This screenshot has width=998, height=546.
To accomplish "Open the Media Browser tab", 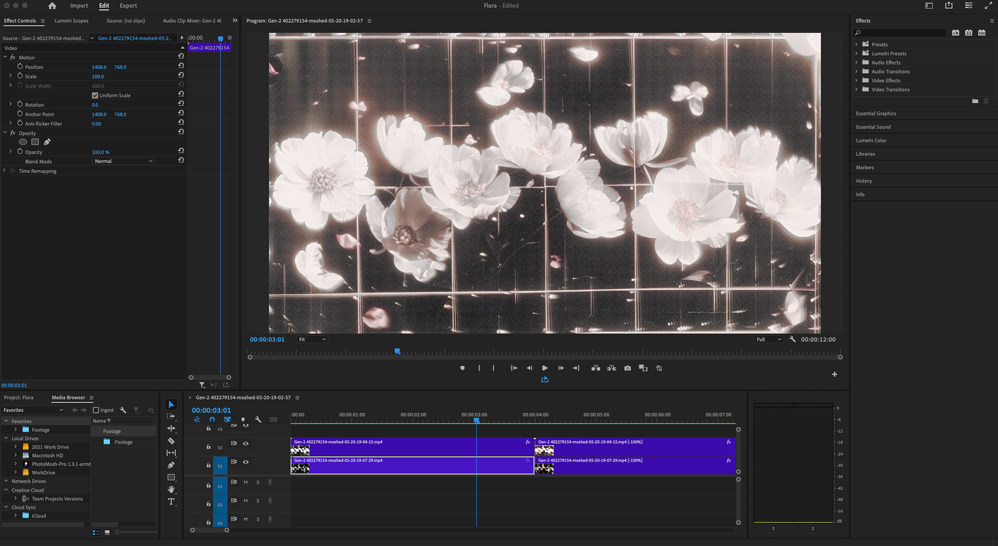I will point(68,397).
